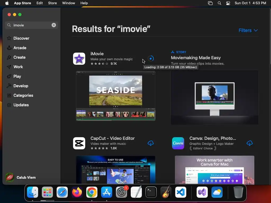271x203 pixels.
Task: Open the Window menu
Action: 69,3
